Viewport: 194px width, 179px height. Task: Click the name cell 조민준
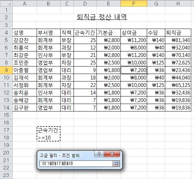pyautogui.click(x=25, y=63)
